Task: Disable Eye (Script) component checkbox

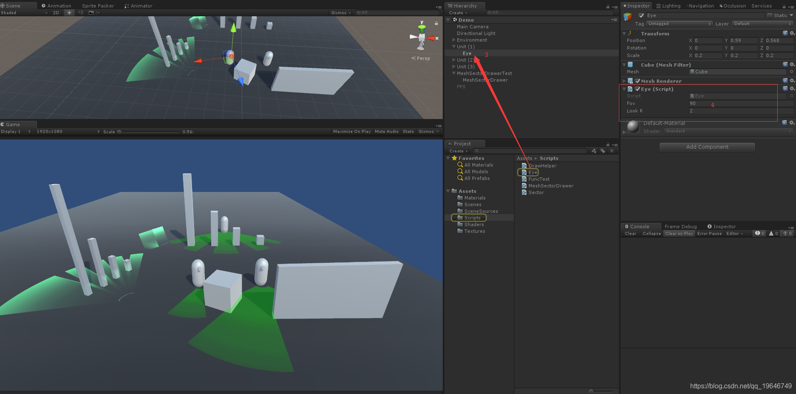Action: pos(637,89)
